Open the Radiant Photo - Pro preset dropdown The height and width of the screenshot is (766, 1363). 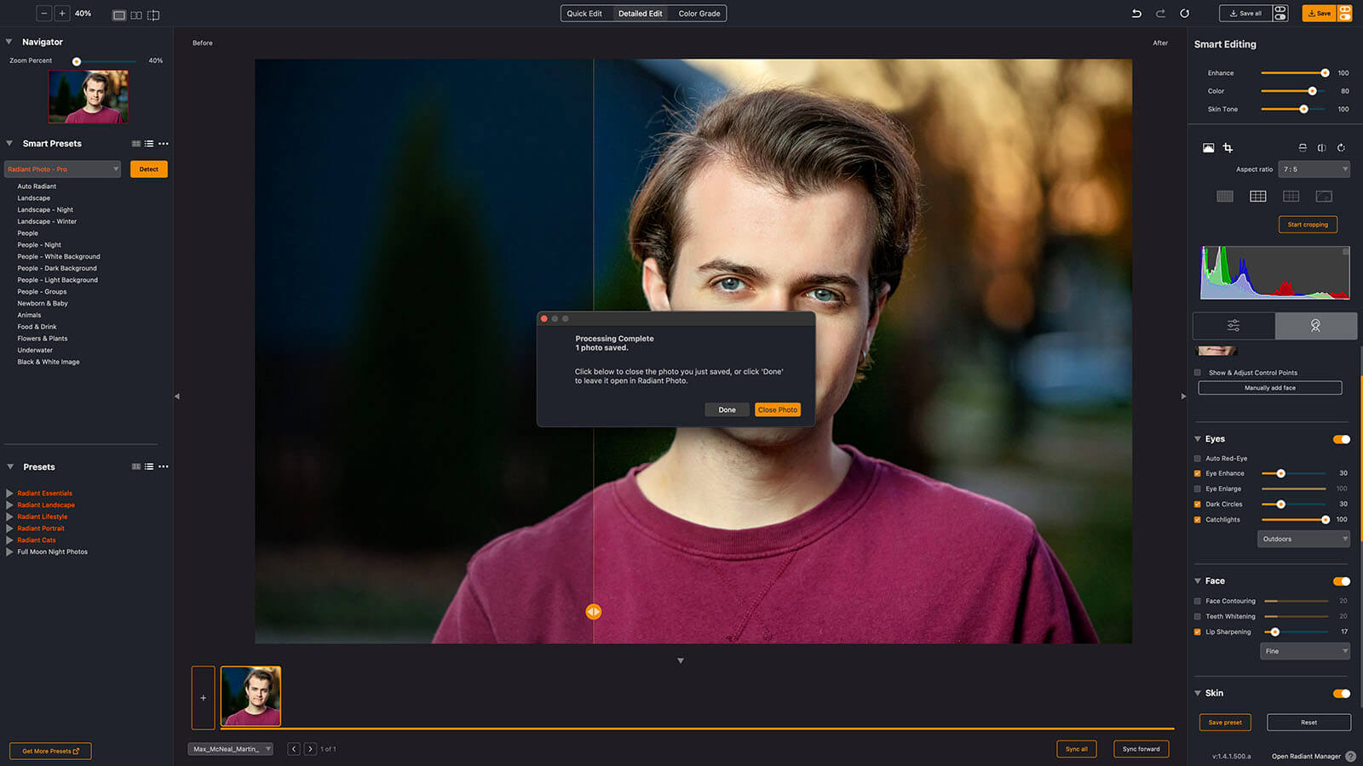[x=63, y=169]
